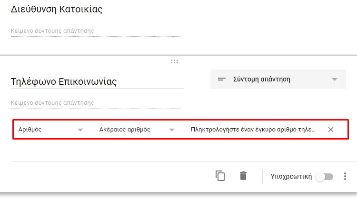357x201 pixels.
Task: Click short answer placeholder under Διεύθυνση Κατοικίας
Action: pos(96,31)
